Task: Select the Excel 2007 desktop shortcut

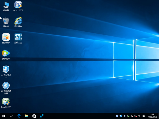Action: 6,103
